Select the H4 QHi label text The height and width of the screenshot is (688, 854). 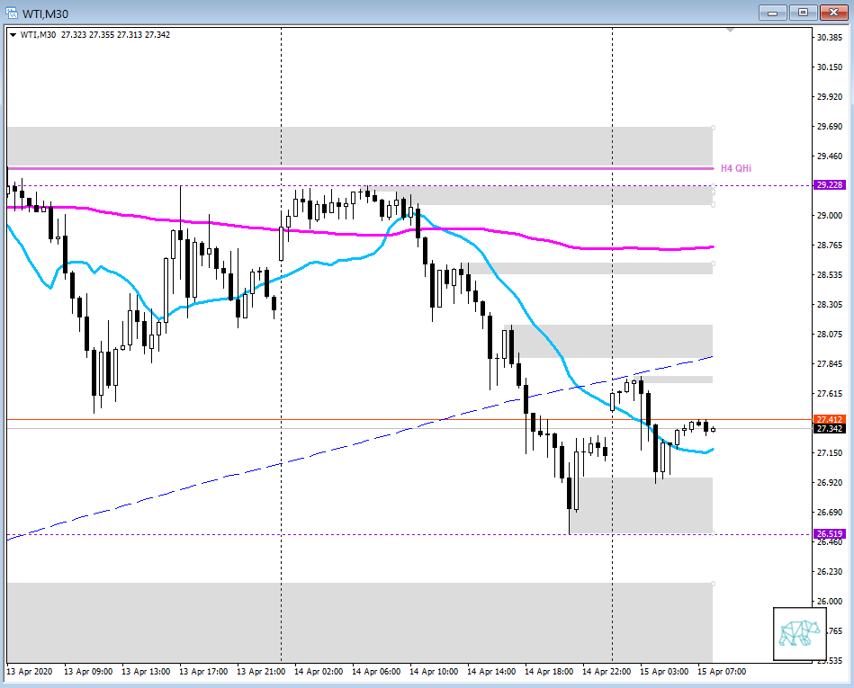[x=736, y=168]
